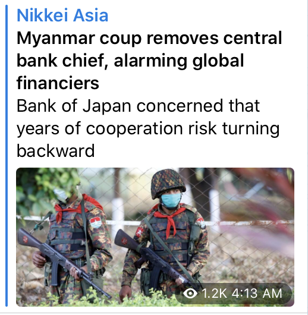Viewport: 308px width, 315px height.
Task: Click the blue vertical preview bar
Action: [x=7, y=156]
